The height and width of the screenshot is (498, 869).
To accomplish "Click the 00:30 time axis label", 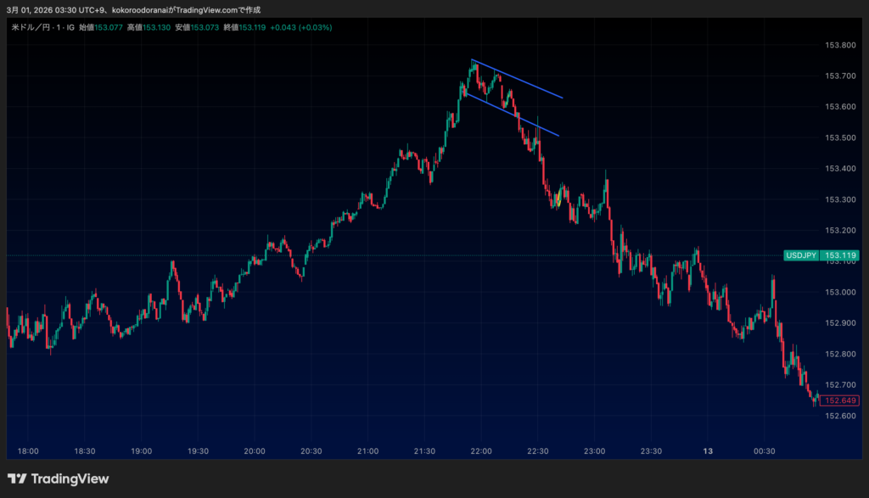I will pyautogui.click(x=765, y=451).
